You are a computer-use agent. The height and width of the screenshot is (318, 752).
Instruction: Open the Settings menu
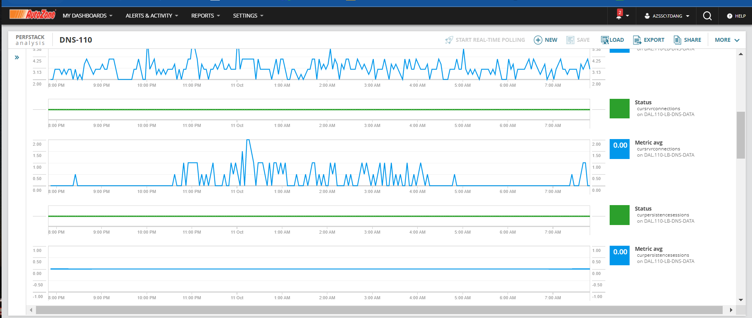click(248, 16)
